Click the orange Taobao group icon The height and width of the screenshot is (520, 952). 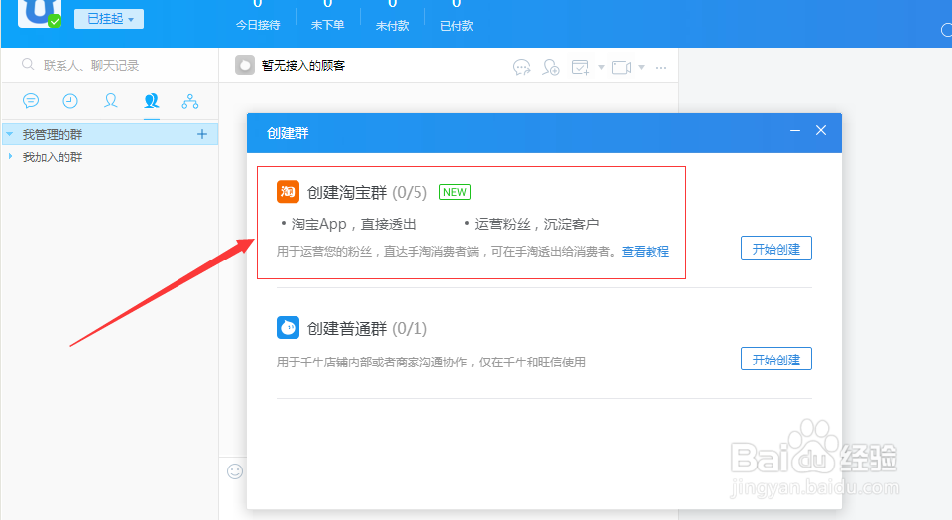pos(288,192)
